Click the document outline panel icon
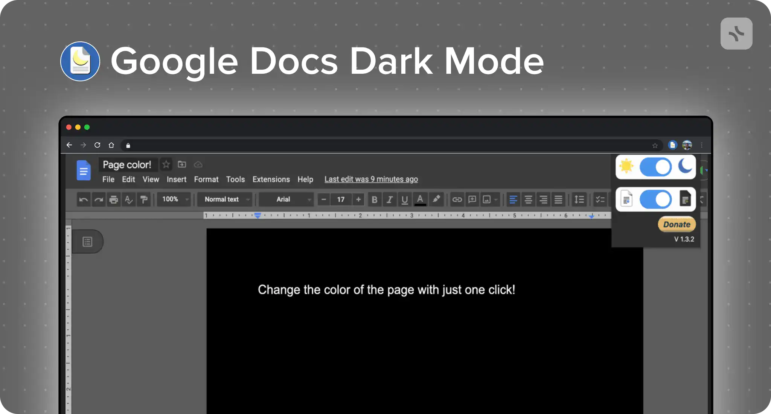Image resolution: width=771 pixels, height=414 pixels. 88,242
